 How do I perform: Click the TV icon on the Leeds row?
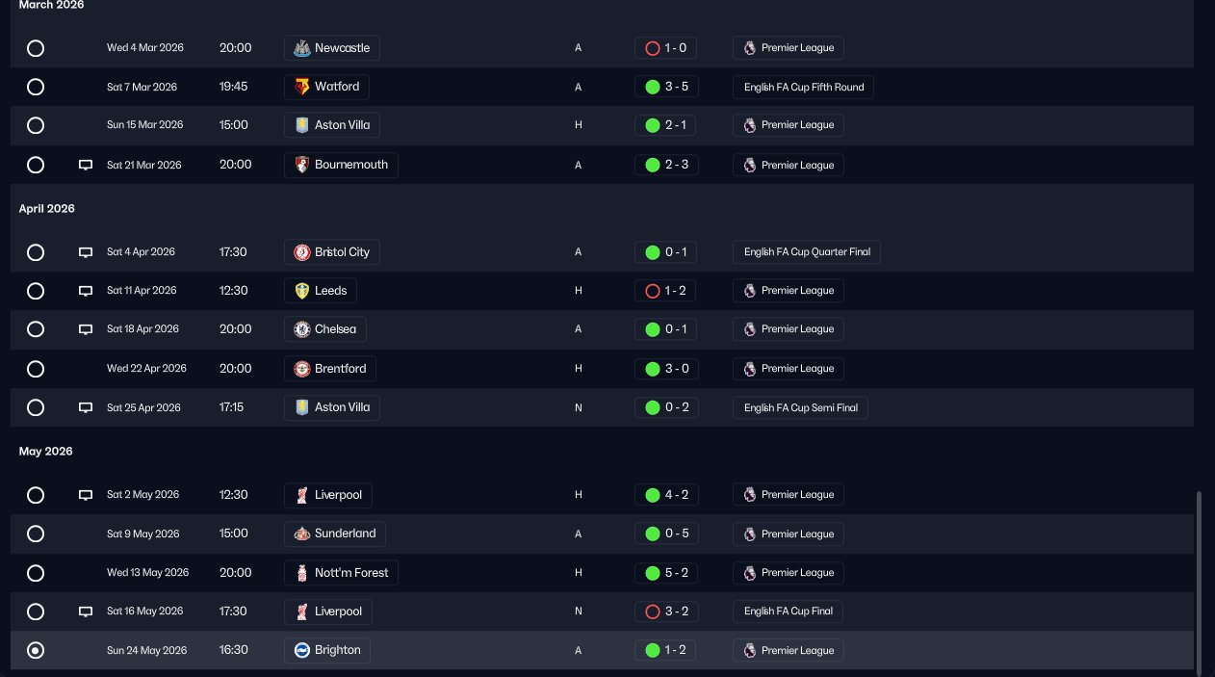click(x=86, y=291)
